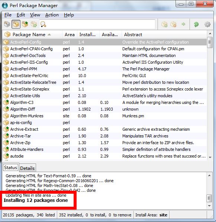Open the Edit menu
The height and width of the screenshot is (222, 216).
click(x=21, y=15)
